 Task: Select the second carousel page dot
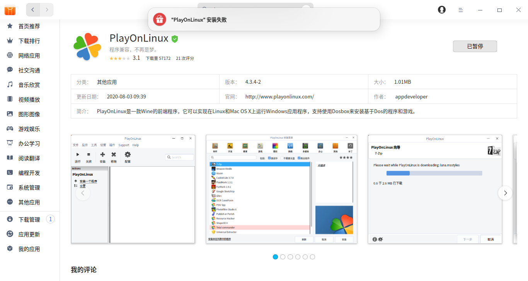(283, 257)
